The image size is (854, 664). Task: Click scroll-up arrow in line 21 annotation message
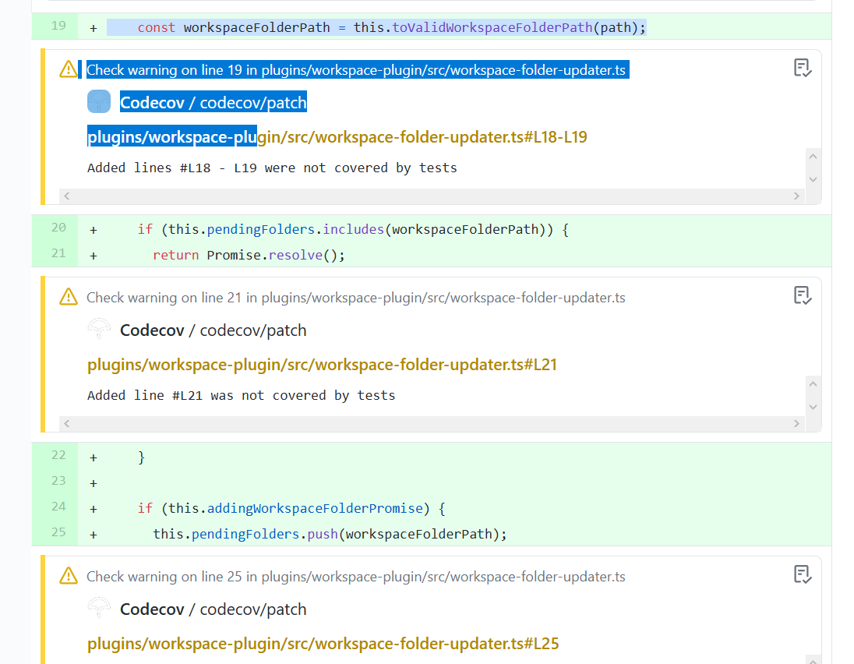[813, 384]
